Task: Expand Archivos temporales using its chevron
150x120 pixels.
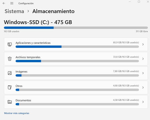Action: [x=143, y=59]
